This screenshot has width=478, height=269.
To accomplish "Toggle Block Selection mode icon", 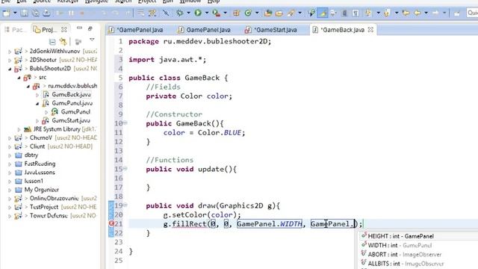I will pos(344,13).
